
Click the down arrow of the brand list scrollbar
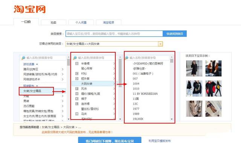click(172, 119)
